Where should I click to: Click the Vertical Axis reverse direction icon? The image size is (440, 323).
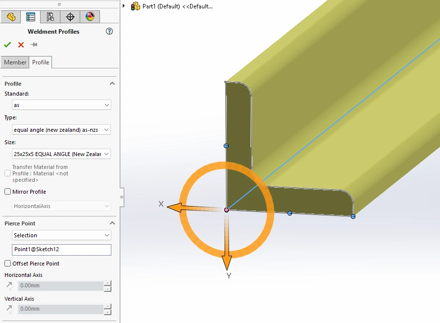click(x=9, y=309)
